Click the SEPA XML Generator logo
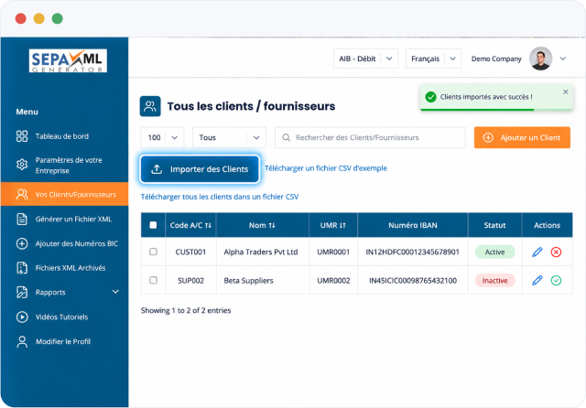 pos(68,60)
